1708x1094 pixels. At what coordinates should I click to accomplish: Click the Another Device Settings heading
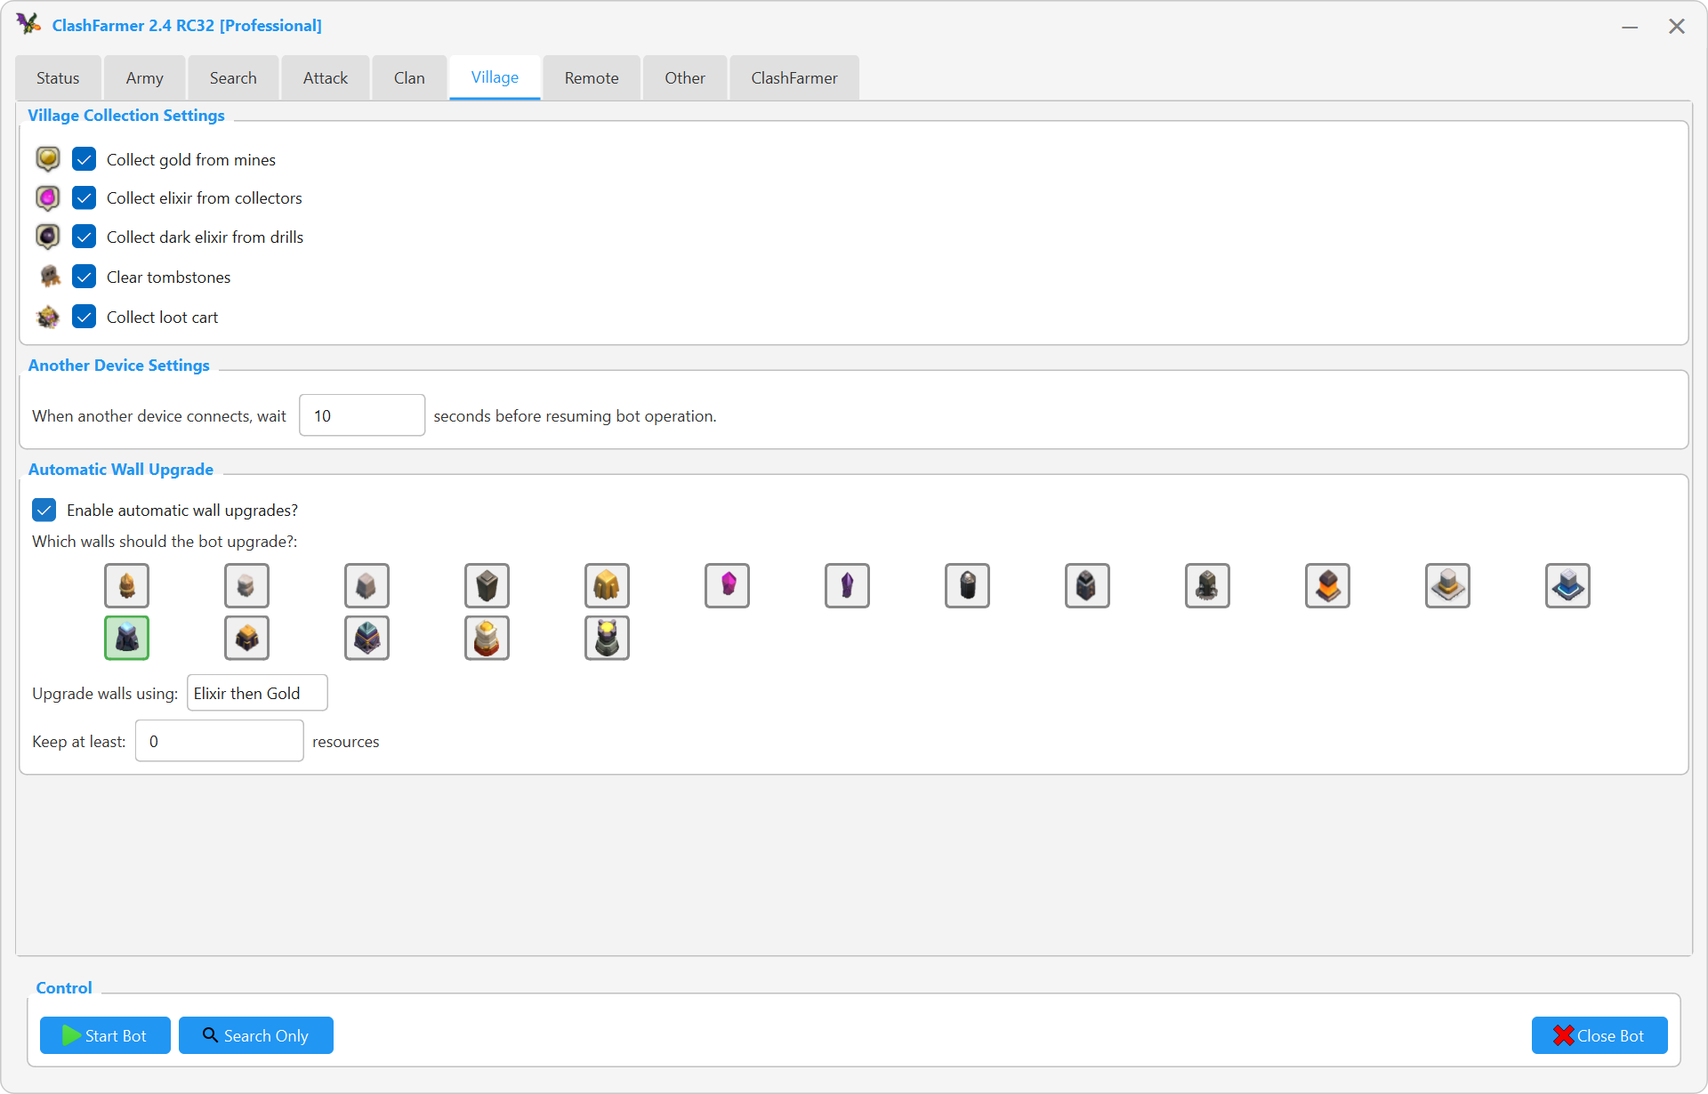click(119, 366)
